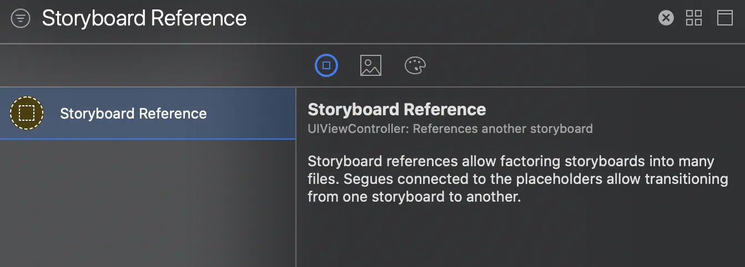Viewport: 745px width, 267px height.
Task: Clear the library search text
Action: (x=666, y=18)
